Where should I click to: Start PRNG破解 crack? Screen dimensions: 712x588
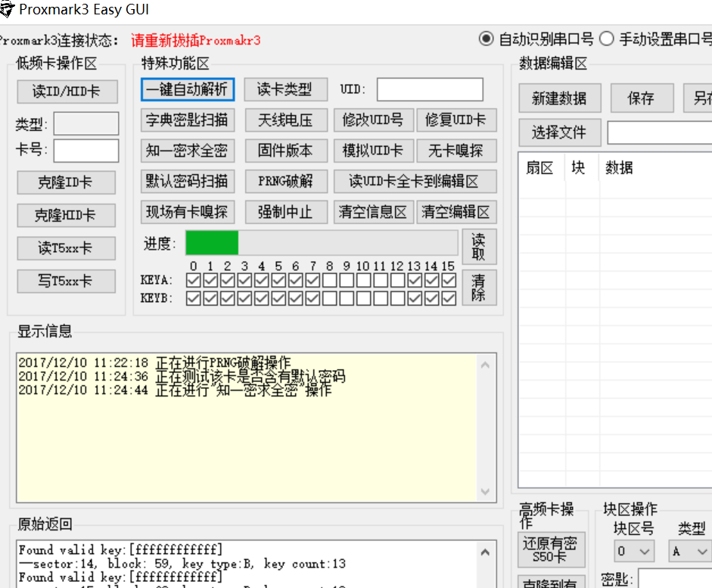[x=286, y=181]
